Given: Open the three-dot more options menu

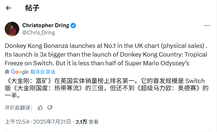Looking at the screenshot, I should point(207,25).
